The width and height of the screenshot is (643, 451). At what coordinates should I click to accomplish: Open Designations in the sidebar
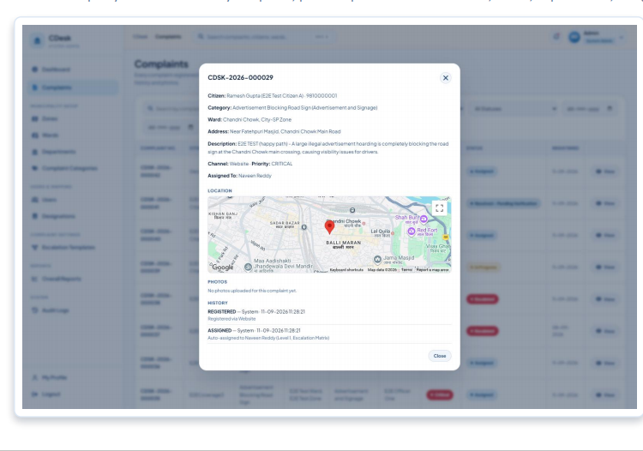pos(74,216)
